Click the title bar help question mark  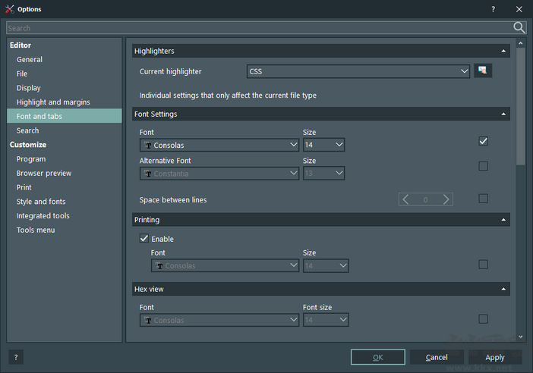[x=493, y=9]
